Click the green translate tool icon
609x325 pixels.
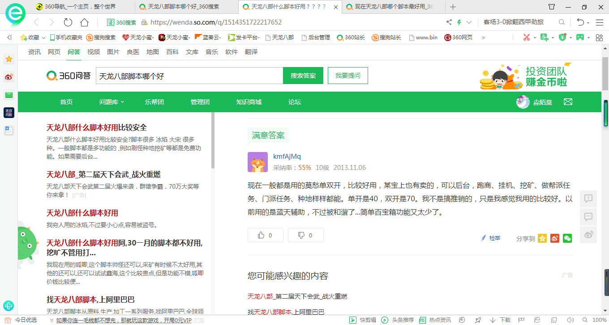point(544,38)
